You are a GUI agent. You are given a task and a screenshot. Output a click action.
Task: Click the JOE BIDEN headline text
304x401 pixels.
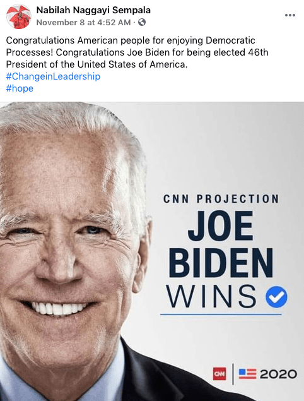(x=221, y=244)
